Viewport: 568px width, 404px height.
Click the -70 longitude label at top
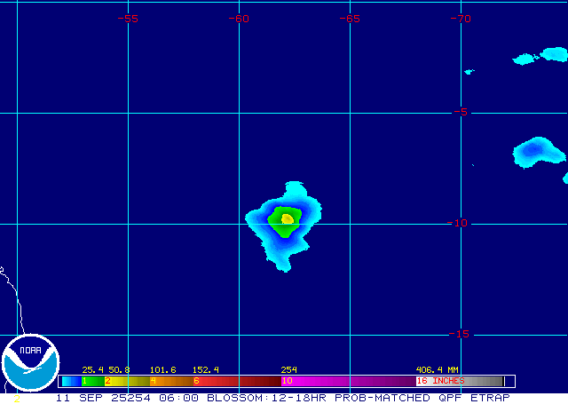coord(460,18)
